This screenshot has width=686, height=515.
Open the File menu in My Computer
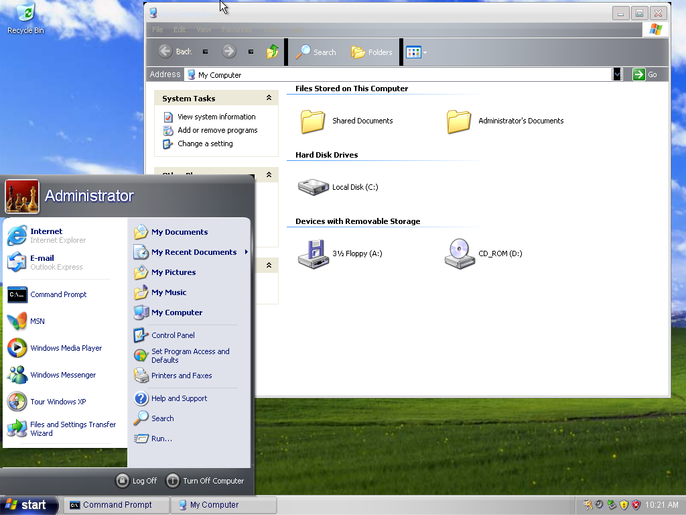[x=157, y=30]
